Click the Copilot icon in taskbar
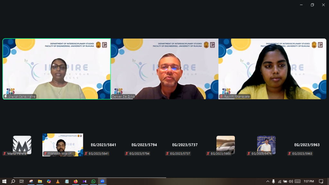Viewport: 329px width, 185px height. click(49, 181)
